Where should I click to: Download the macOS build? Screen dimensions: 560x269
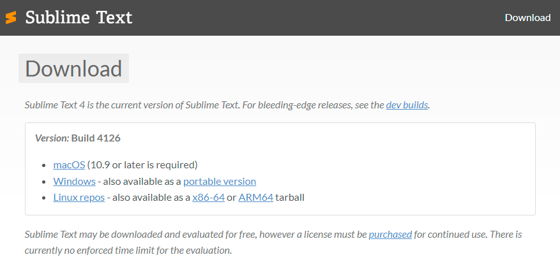pyautogui.click(x=69, y=164)
